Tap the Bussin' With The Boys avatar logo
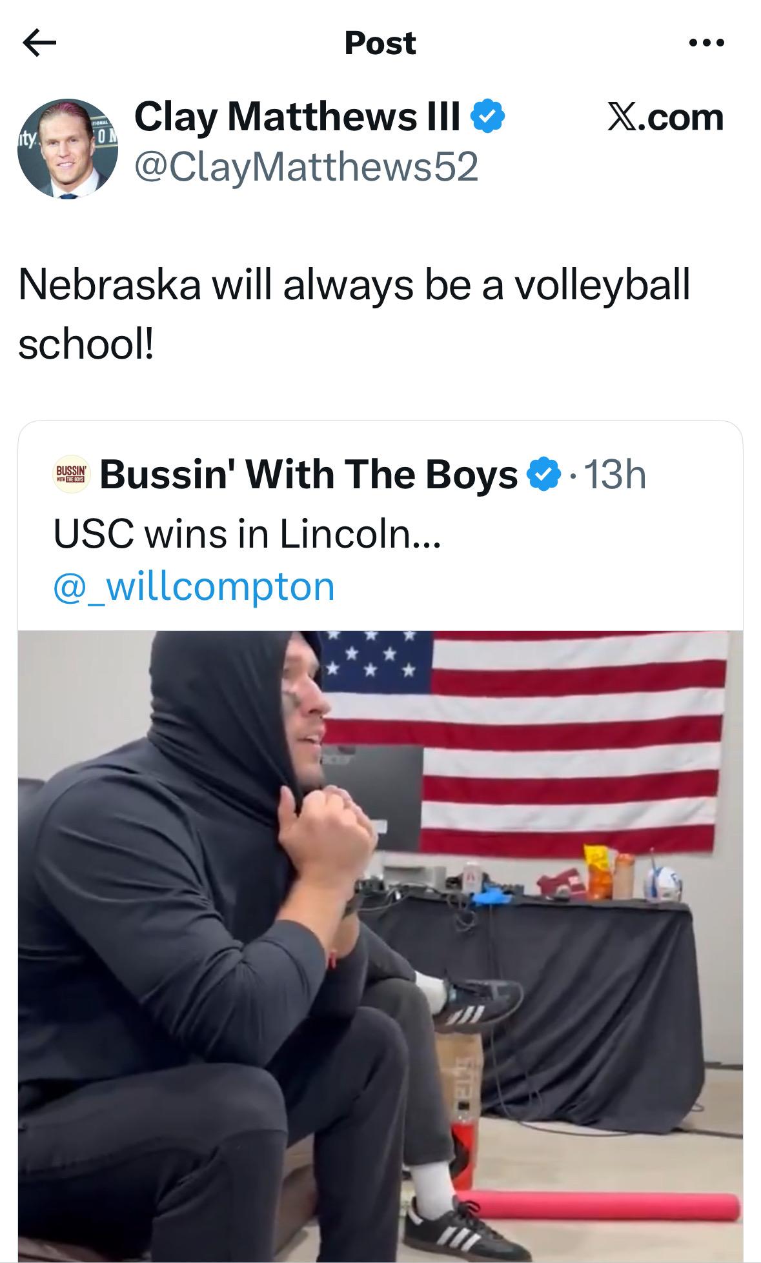Screen dimensions: 761x1263 (72, 477)
